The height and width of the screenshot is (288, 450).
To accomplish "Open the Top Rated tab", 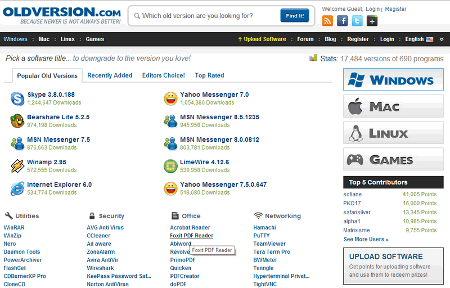I will [209, 75].
